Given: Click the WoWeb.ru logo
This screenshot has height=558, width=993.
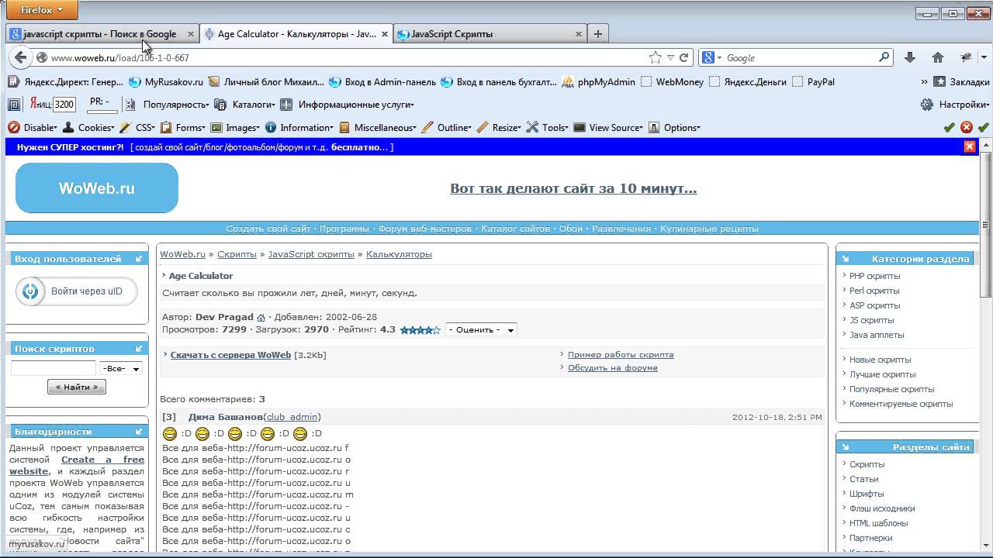Looking at the screenshot, I should 97,188.
